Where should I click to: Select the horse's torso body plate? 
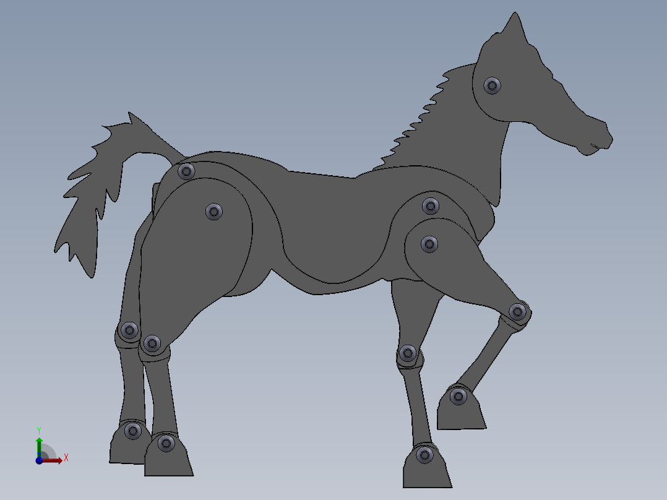pos(332,222)
